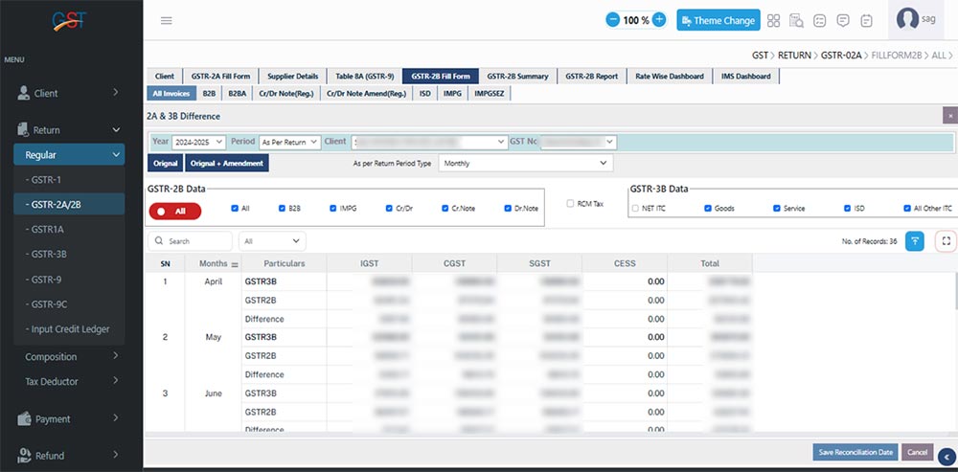Screen dimensions: 958x472
Task: Open the Year 2024-2025 dropdown
Action: coord(197,142)
